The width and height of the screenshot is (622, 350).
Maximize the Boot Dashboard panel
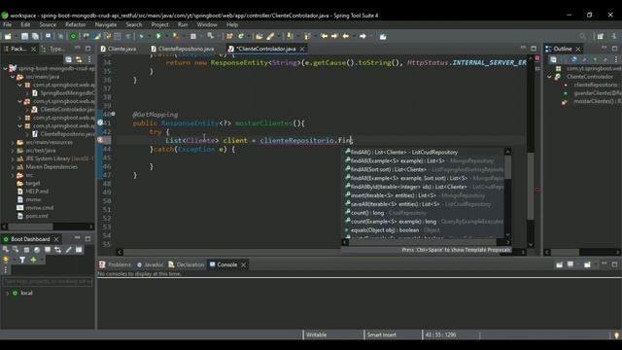point(87,238)
